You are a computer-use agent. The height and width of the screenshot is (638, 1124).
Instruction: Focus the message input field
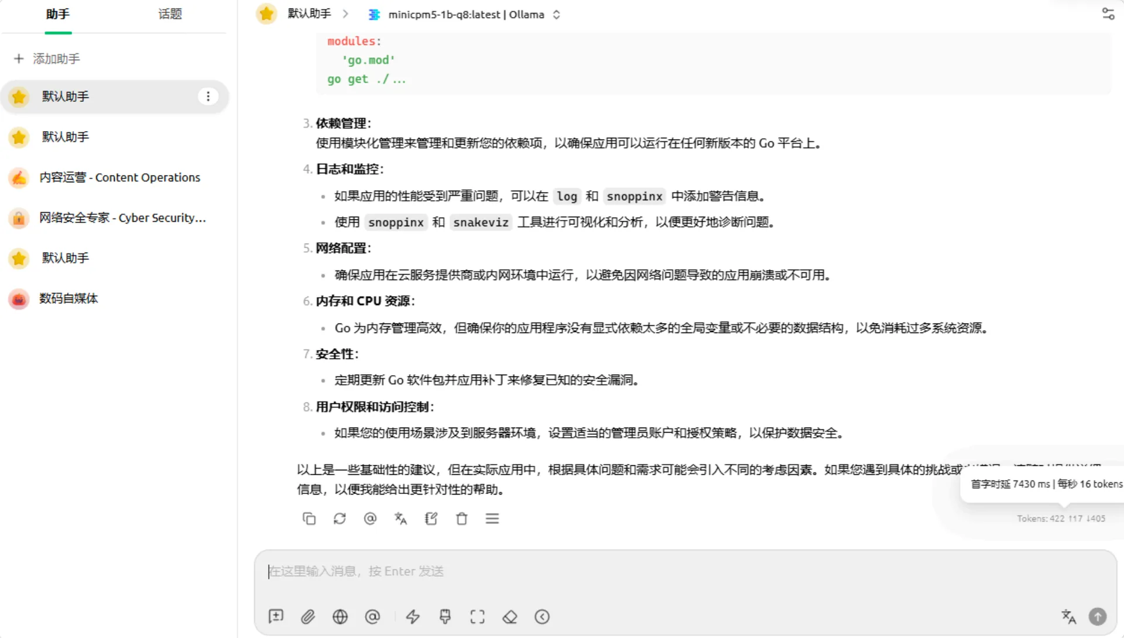pyautogui.click(x=685, y=571)
